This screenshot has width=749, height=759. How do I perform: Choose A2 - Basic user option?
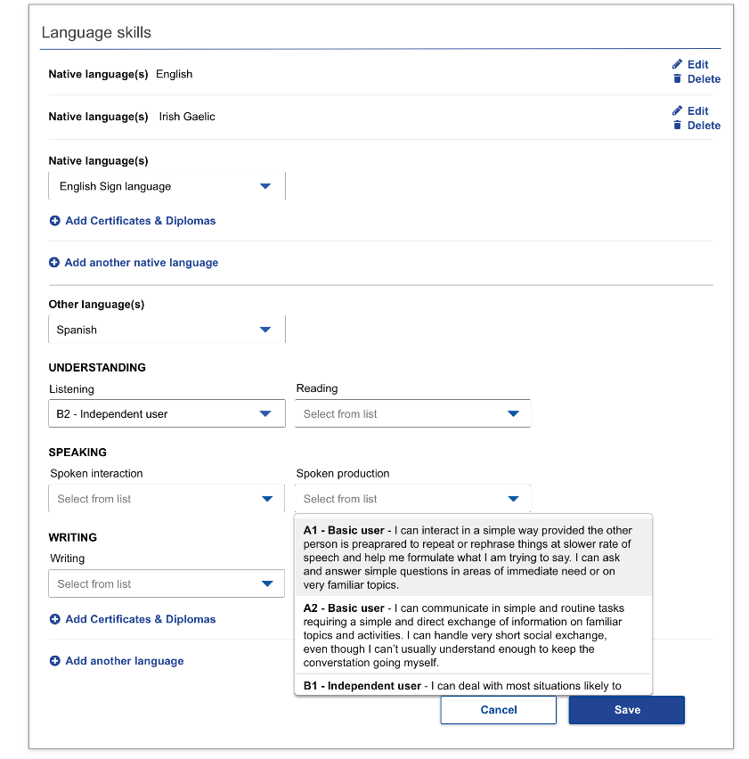[474, 635]
